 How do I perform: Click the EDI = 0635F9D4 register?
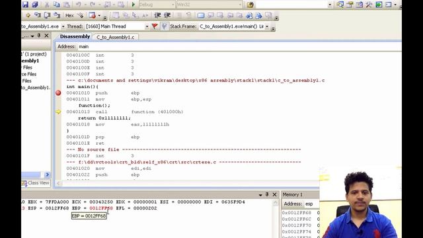coord(225,202)
